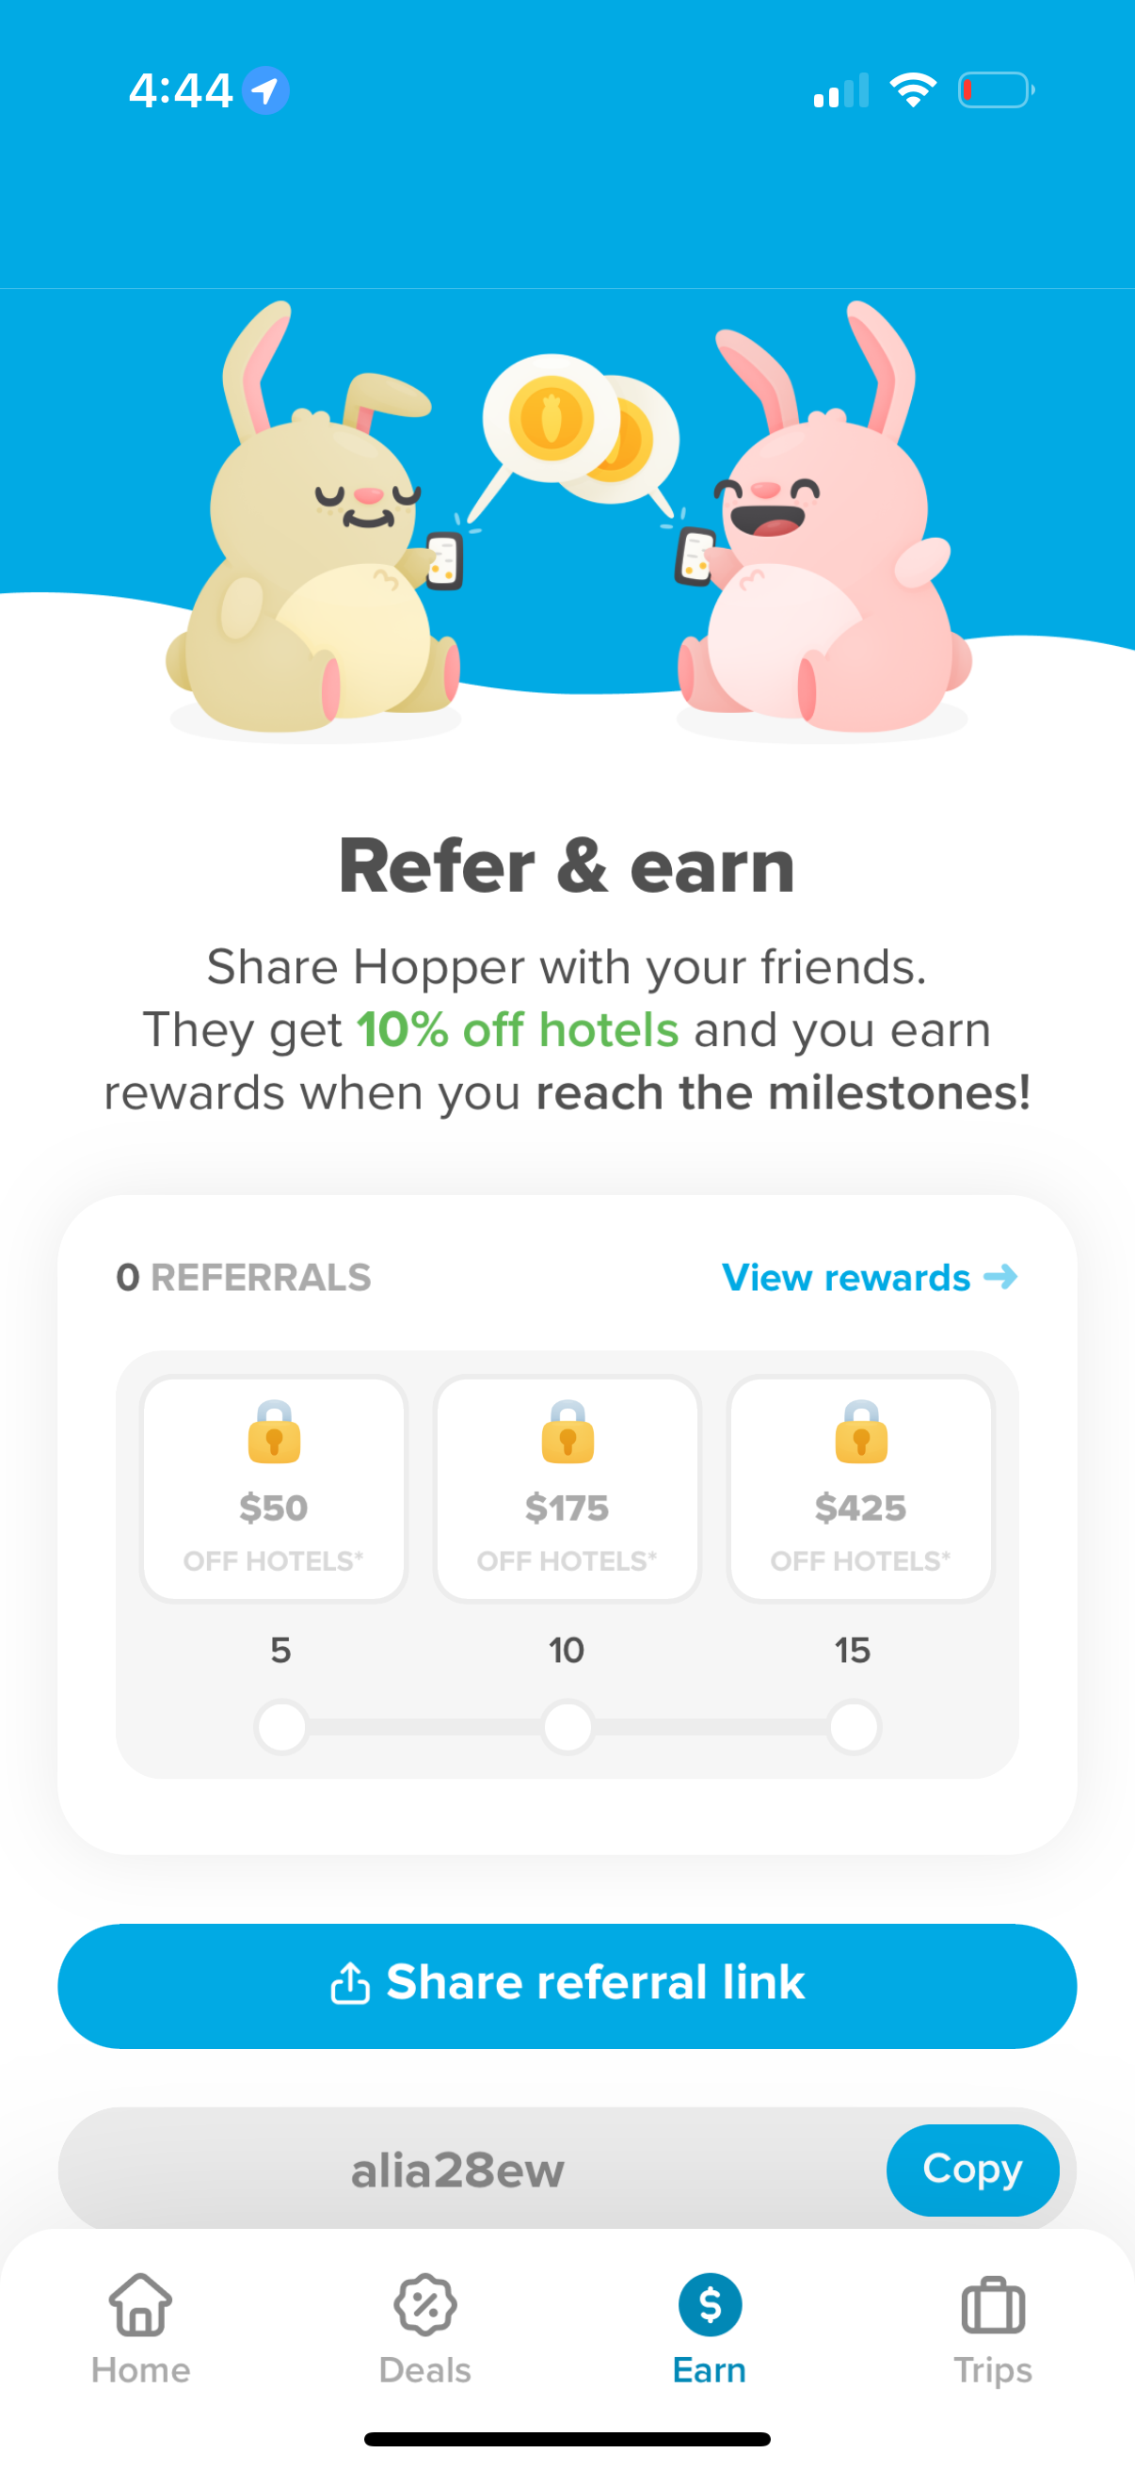The height and width of the screenshot is (2469, 1135).
Task: Select the 5 referrals milestone dot
Action: pyautogui.click(x=282, y=1727)
